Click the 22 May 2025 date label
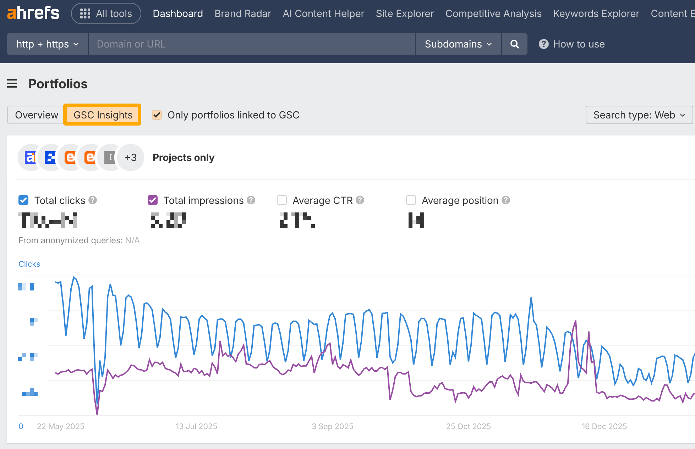 61,426
